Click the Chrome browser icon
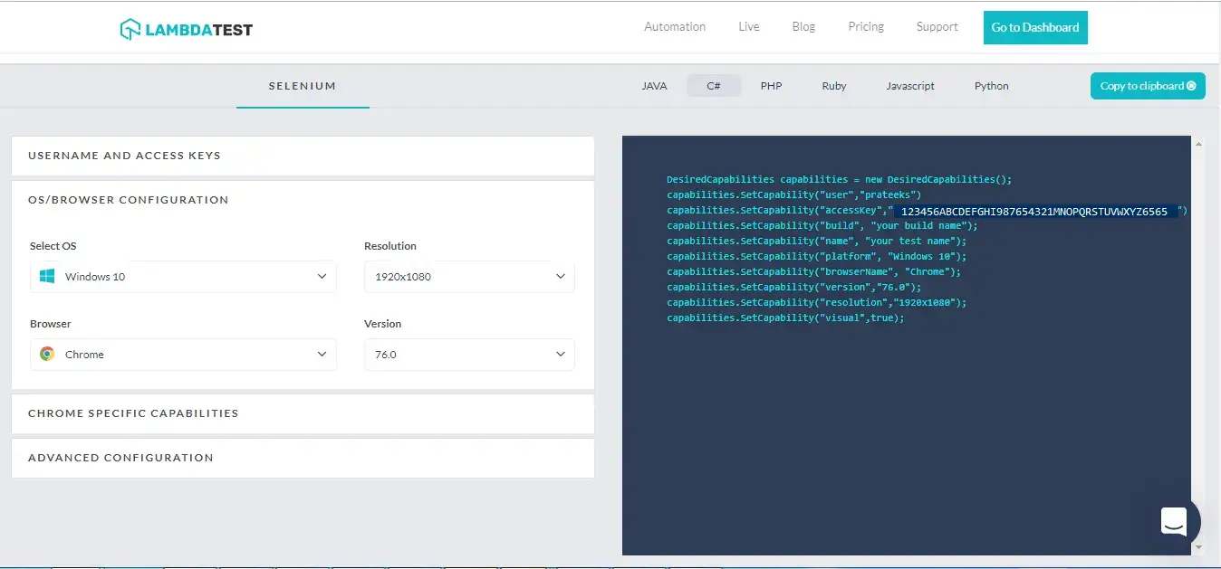Viewport: 1221px width, 569px height. tap(46, 354)
